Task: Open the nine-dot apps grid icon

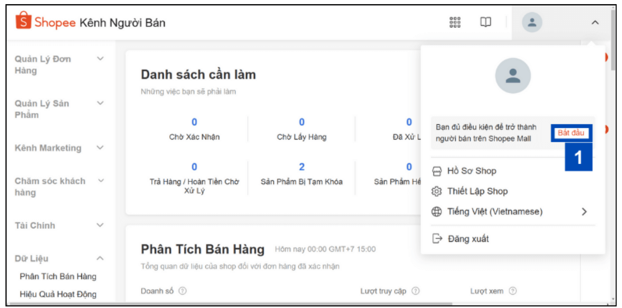Action: click(455, 22)
